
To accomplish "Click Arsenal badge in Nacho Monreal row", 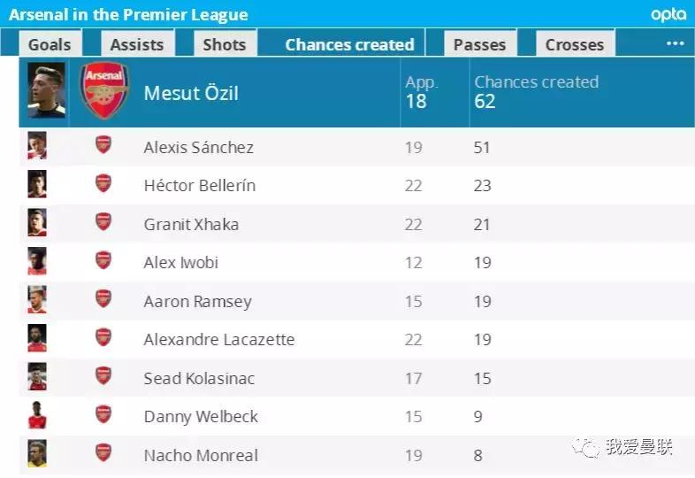I will click(x=103, y=455).
